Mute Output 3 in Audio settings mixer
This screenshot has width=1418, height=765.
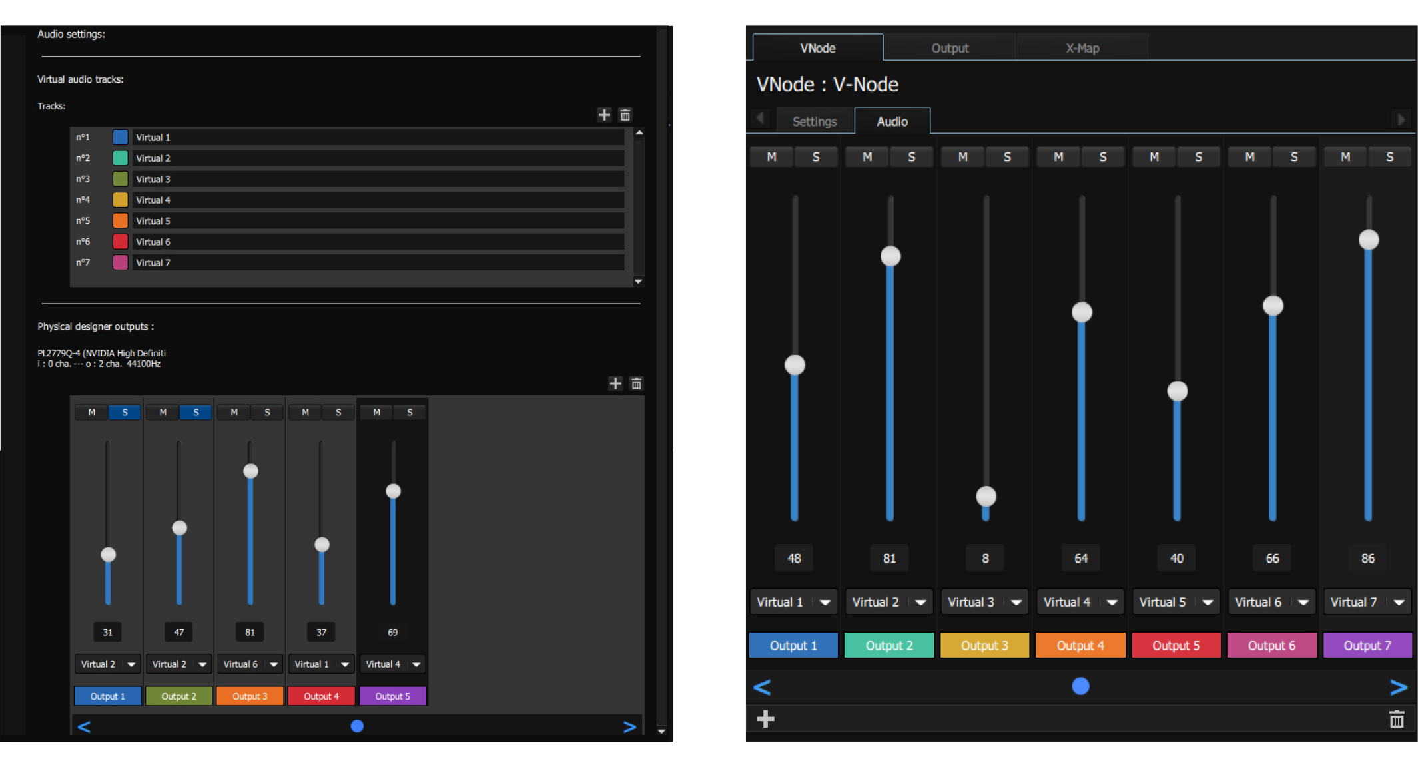pyautogui.click(x=234, y=412)
